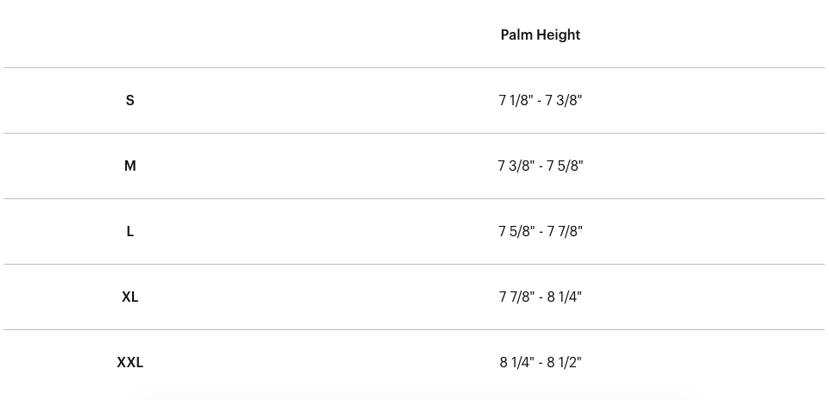Click the 7 1/8" - 7 3/8" measurement
829x400 pixels.
(540, 100)
